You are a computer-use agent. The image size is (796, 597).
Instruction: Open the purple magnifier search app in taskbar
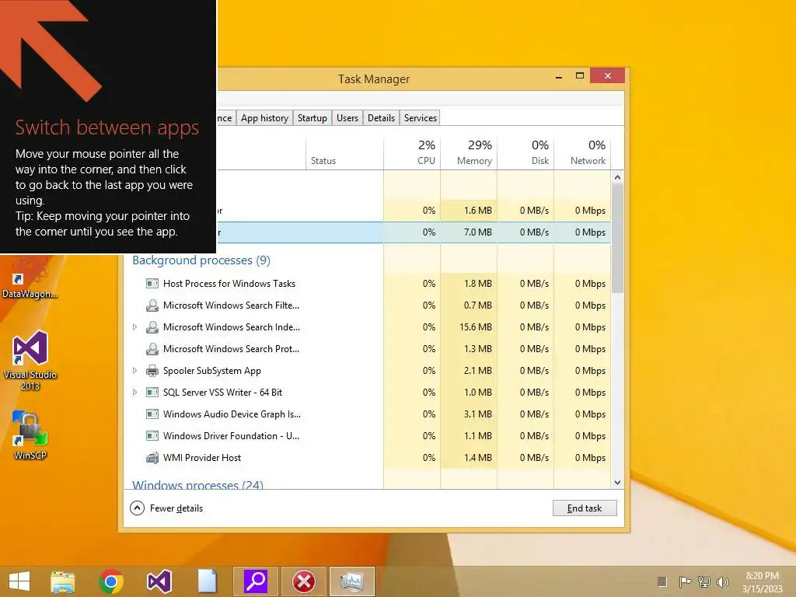coord(255,581)
